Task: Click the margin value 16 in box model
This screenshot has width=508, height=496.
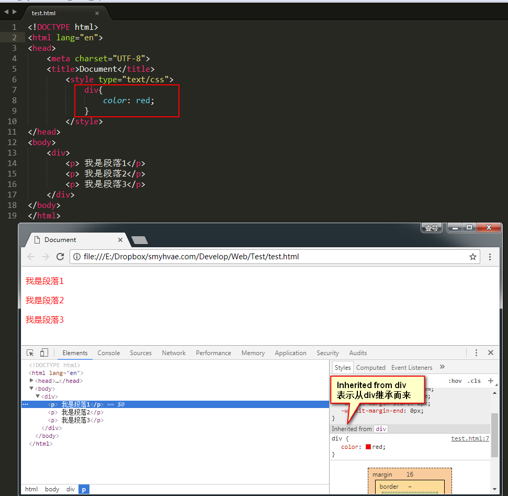Action: click(x=410, y=475)
